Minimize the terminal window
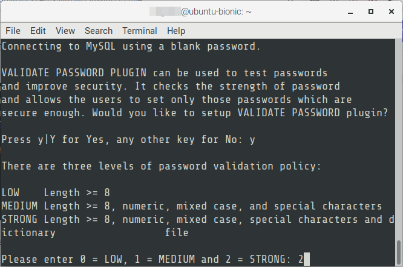403x267 pixels. tap(350, 12)
